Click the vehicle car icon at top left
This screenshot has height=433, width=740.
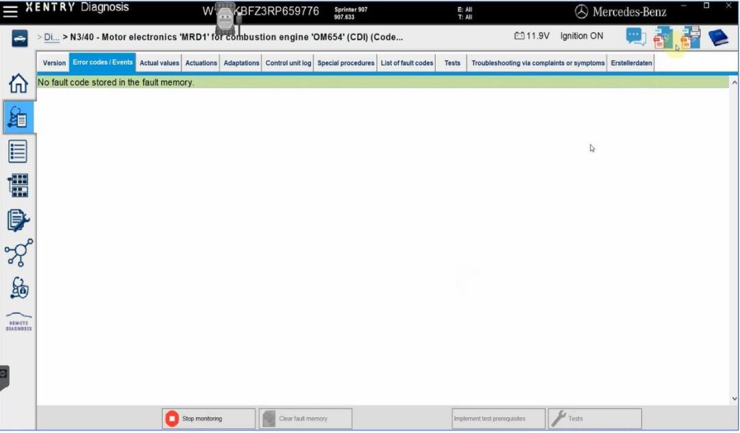point(19,39)
